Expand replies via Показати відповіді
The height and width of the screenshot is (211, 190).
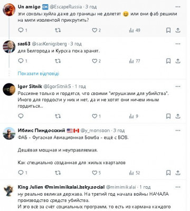tap(39, 73)
